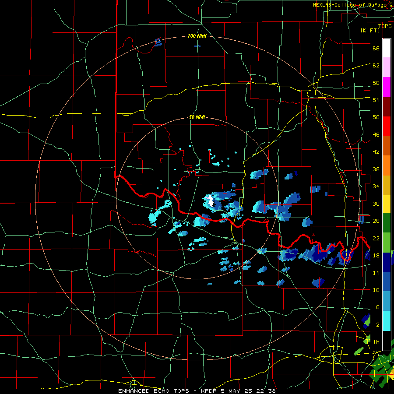Screen dimensions: 394x394
Task: Click the "30" value on the color scale
Action: pos(376,204)
